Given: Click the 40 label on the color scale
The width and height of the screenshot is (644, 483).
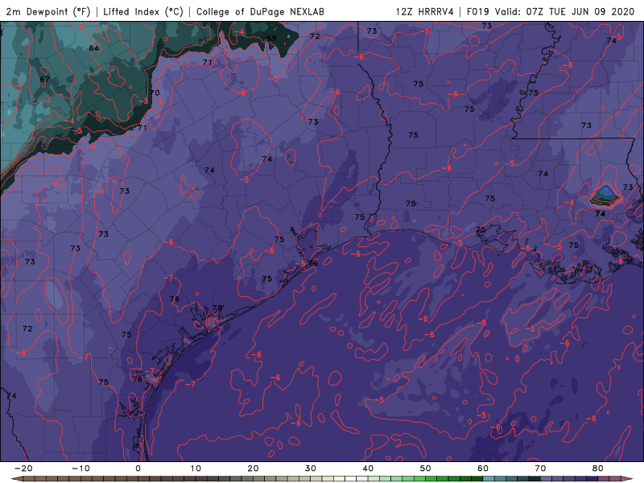Looking at the screenshot, I should pyautogui.click(x=368, y=469).
